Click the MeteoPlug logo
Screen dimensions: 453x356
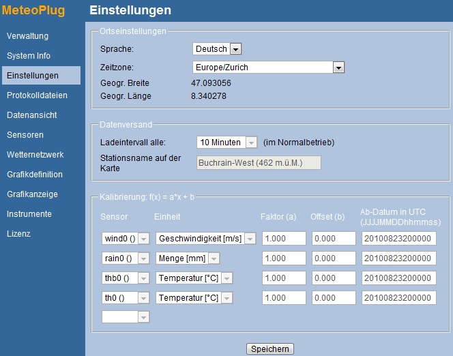33,10
